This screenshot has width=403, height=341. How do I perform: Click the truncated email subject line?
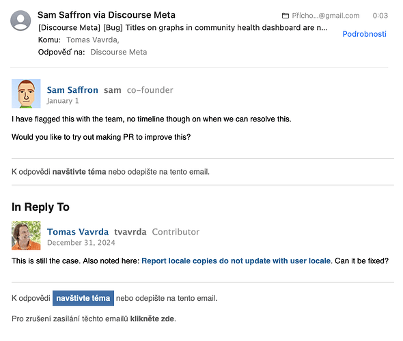pos(182,28)
